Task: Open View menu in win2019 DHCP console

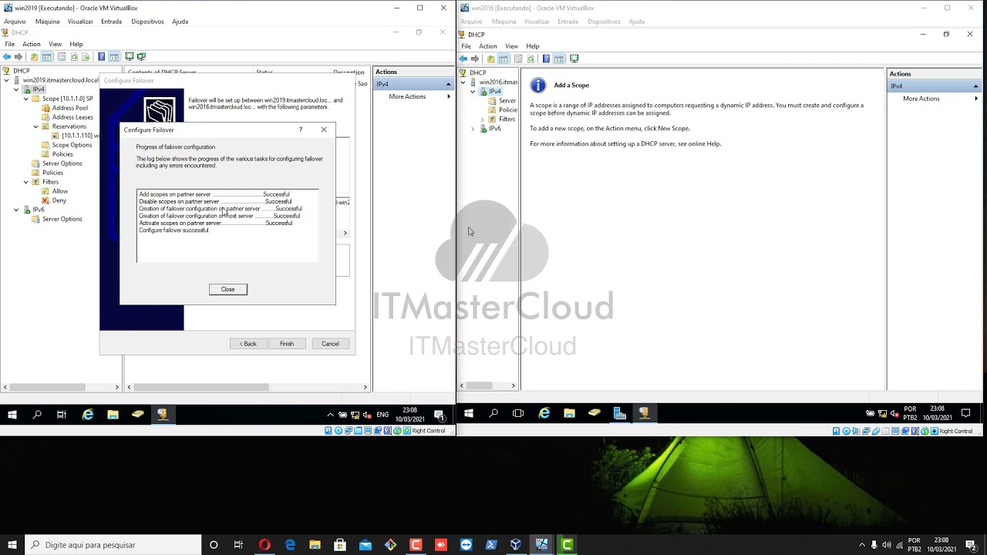Action: pos(55,44)
